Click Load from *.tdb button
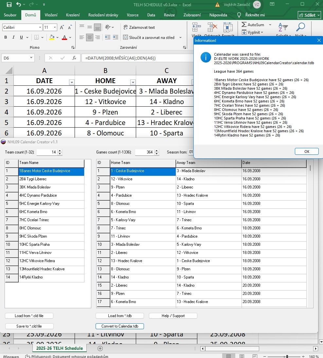 coord(120,316)
